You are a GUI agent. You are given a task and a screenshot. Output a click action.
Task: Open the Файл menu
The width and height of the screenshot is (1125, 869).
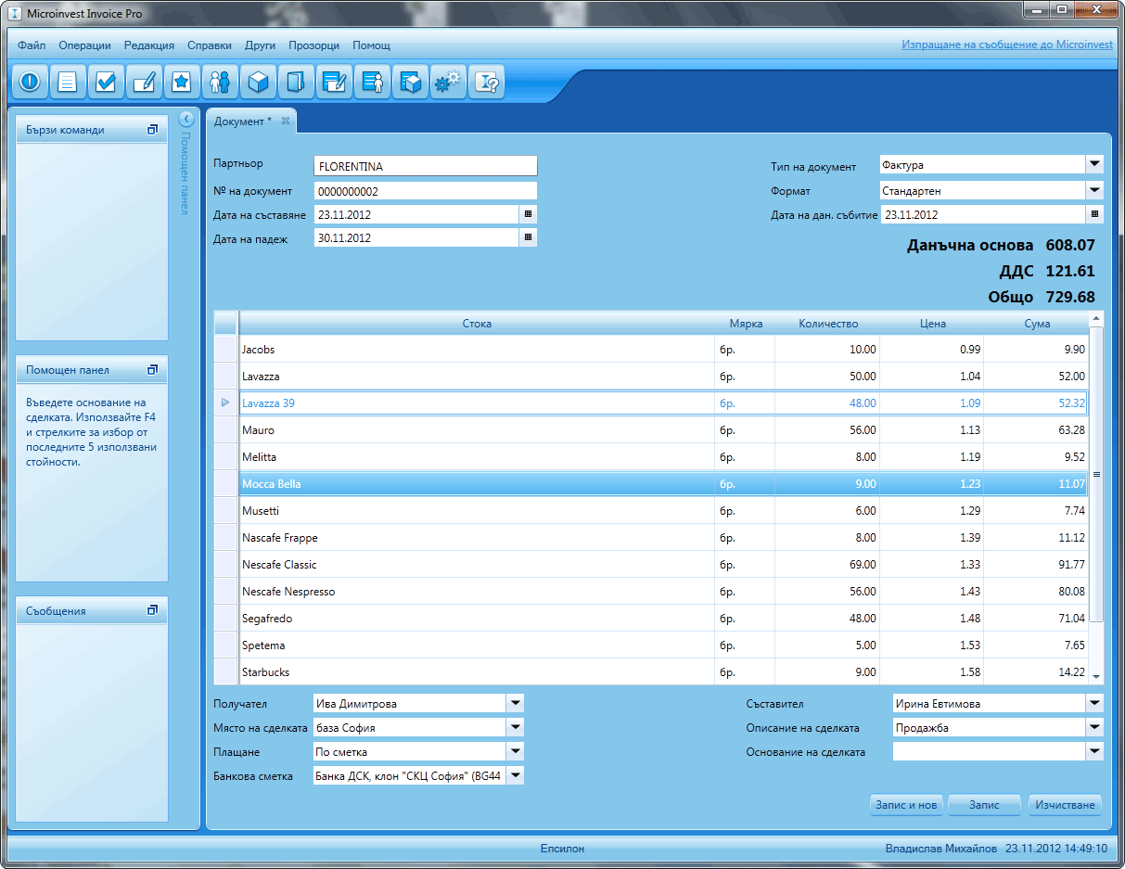(x=32, y=45)
